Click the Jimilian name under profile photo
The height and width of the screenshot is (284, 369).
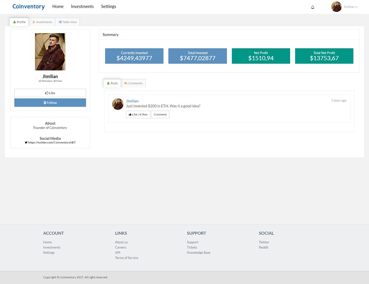50,76
